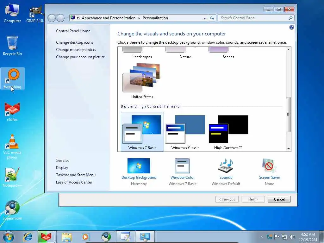Click the Back navigation button
Screen dimensions: 324x243
(52, 18)
